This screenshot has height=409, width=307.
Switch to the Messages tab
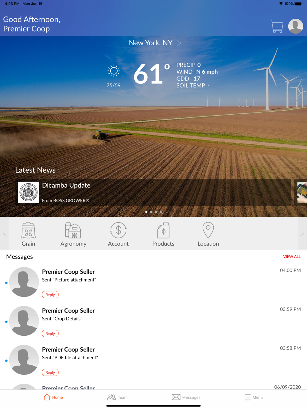pos(186,397)
